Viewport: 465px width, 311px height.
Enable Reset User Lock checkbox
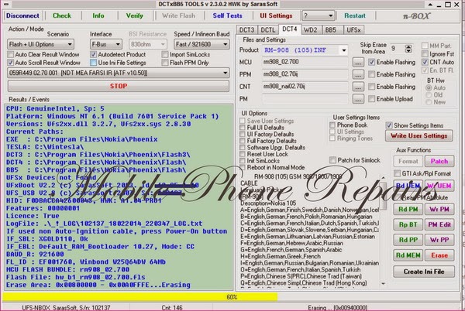pyautogui.click(x=243, y=154)
